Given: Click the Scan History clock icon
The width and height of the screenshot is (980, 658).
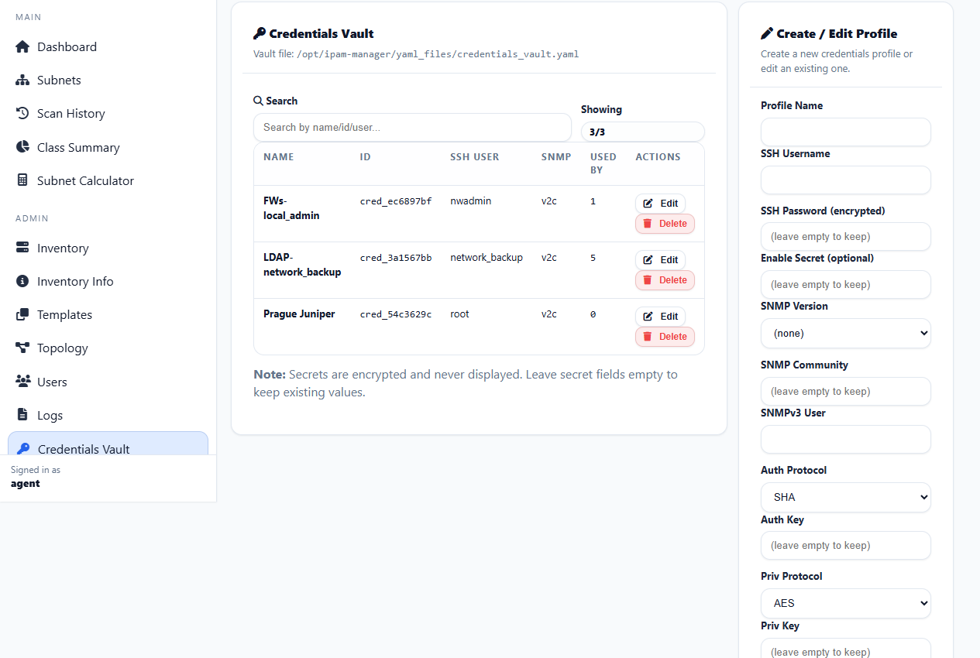Looking at the screenshot, I should [22, 113].
